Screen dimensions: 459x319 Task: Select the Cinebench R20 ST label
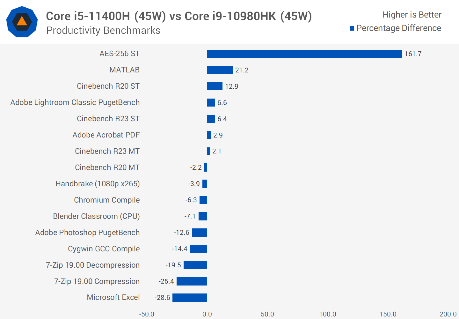click(x=108, y=86)
